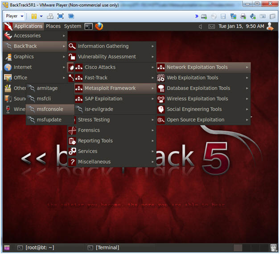280x254 pixels.
Task: Click the volume speaker icon in panel
Action: [x=201, y=27]
